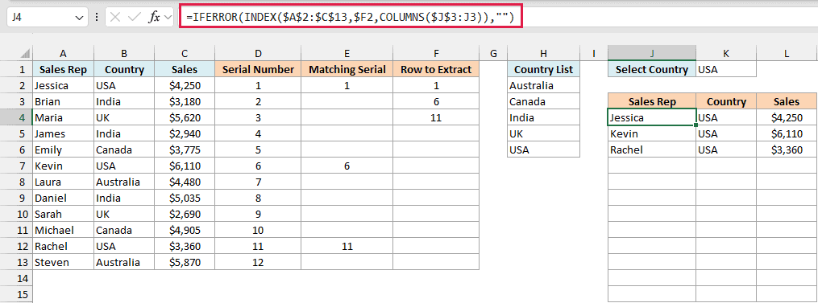The height and width of the screenshot is (303, 818).
Task: Click 'Rachel' in the extracted results table
Action: pos(652,150)
